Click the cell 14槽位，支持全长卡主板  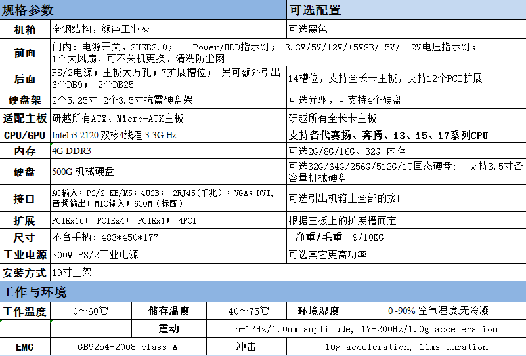(406, 79)
